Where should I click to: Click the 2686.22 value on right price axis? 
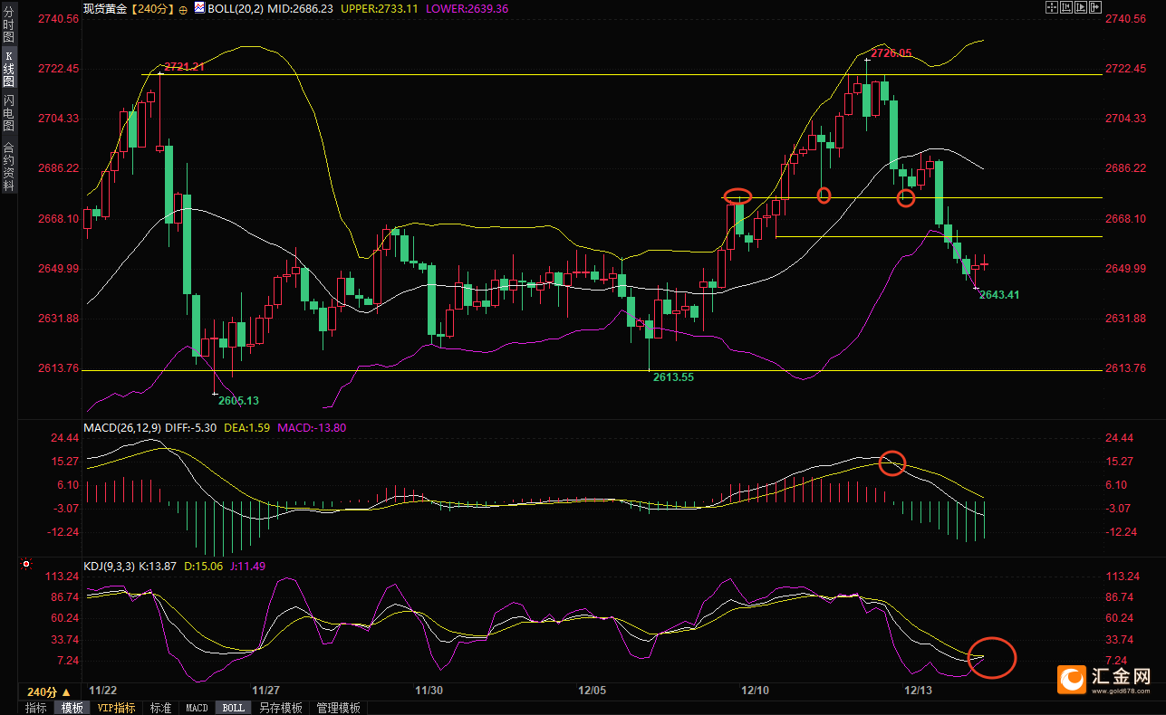point(1125,168)
